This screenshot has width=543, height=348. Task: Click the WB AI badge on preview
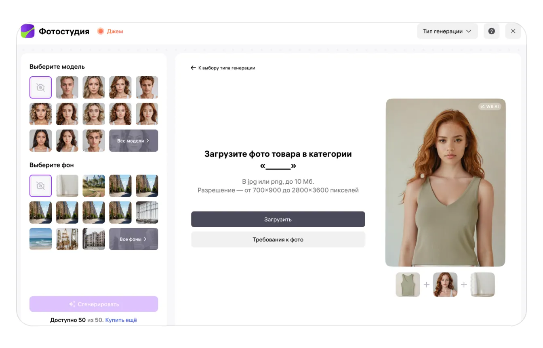tap(490, 107)
